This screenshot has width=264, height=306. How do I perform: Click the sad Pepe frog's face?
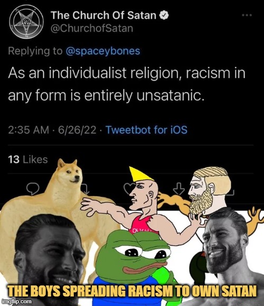(134, 258)
